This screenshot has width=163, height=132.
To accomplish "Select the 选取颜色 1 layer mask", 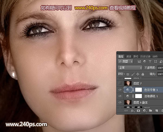I will coord(139,96).
